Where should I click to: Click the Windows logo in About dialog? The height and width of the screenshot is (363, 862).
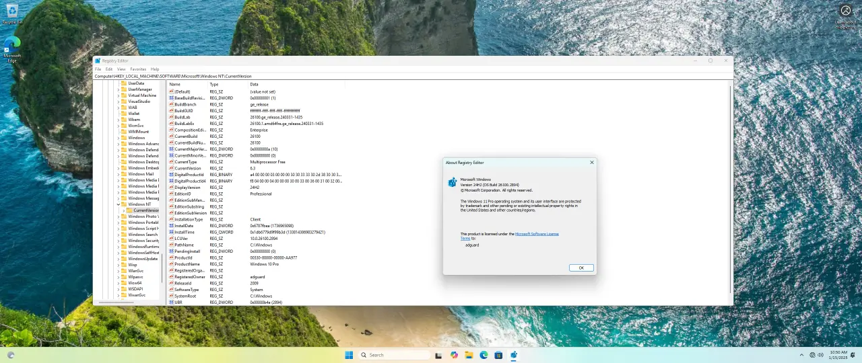[453, 182]
